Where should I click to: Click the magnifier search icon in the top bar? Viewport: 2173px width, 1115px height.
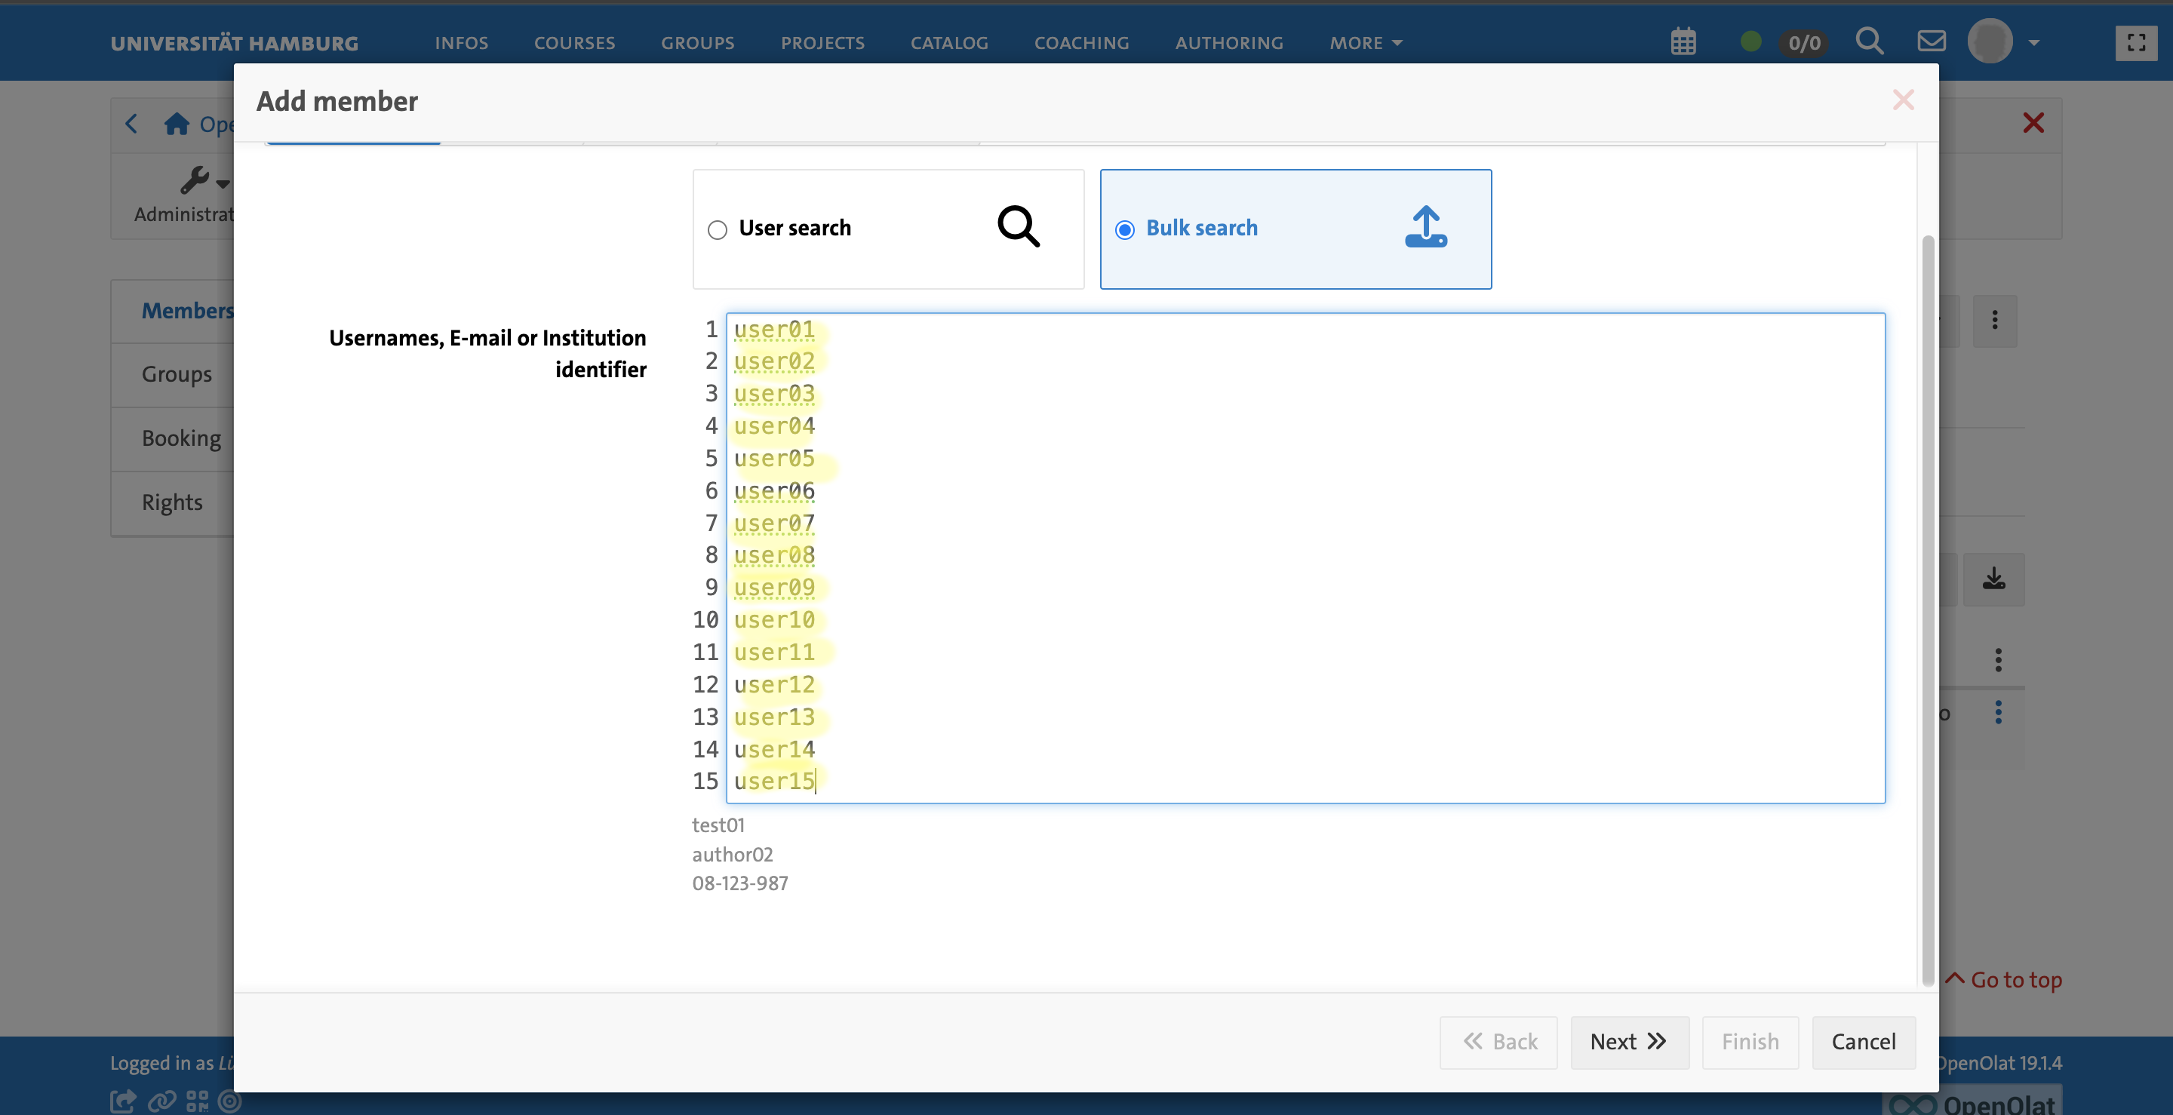1870,41
